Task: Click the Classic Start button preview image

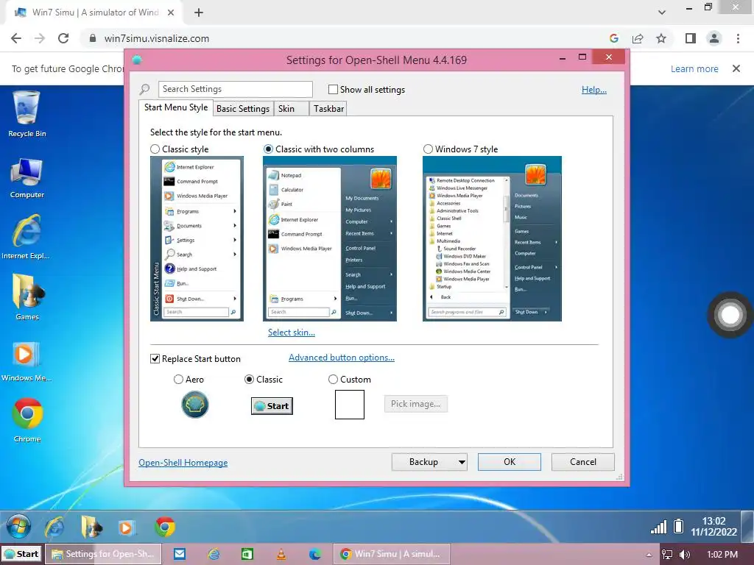Action: [272, 406]
